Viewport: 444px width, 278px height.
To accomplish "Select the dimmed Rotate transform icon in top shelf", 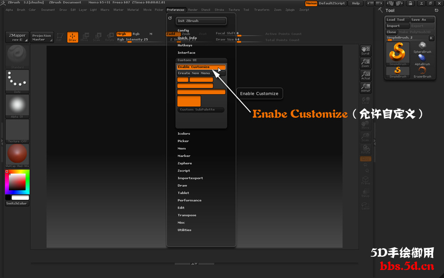I will click(x=109, y=37).
